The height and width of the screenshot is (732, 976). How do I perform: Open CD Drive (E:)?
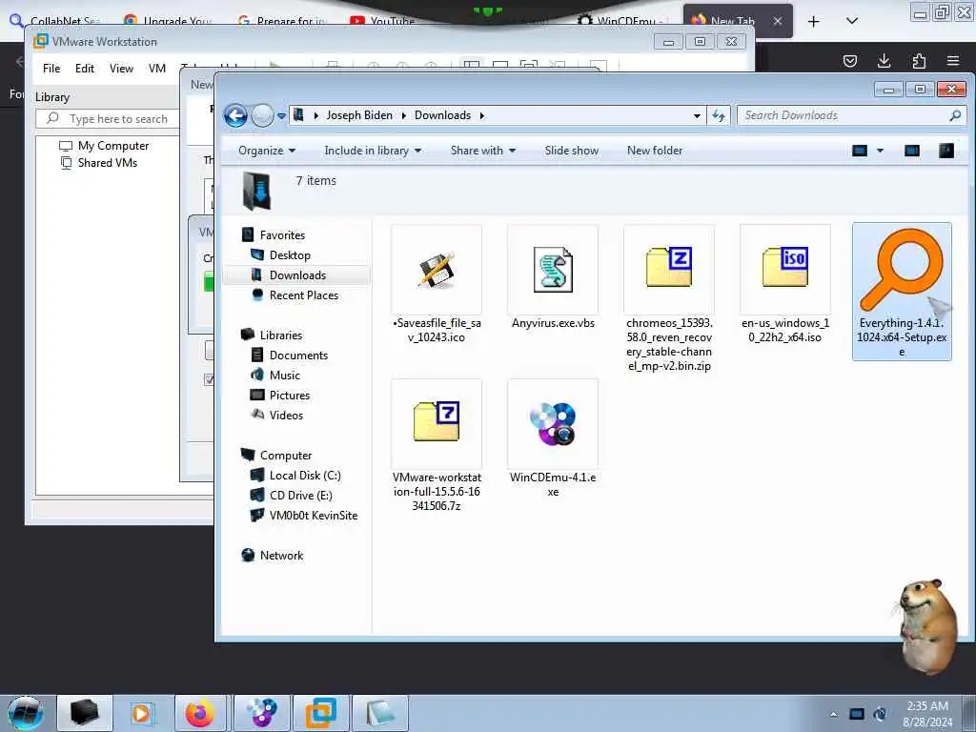click(x=300, y=496)
